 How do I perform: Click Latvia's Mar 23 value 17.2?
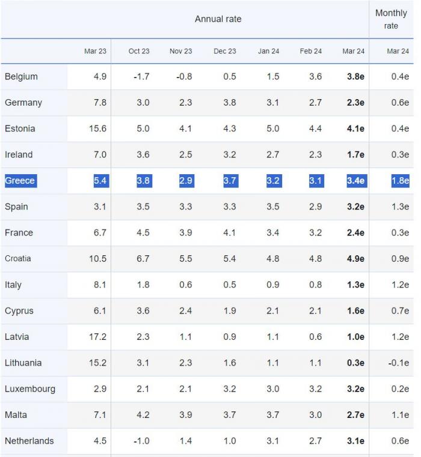(97, 337)
